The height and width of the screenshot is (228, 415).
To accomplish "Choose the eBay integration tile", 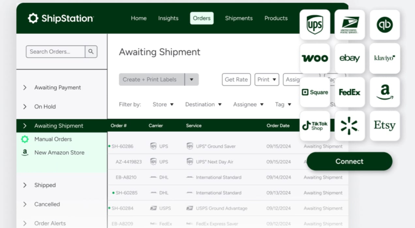I will pos(350,58).
